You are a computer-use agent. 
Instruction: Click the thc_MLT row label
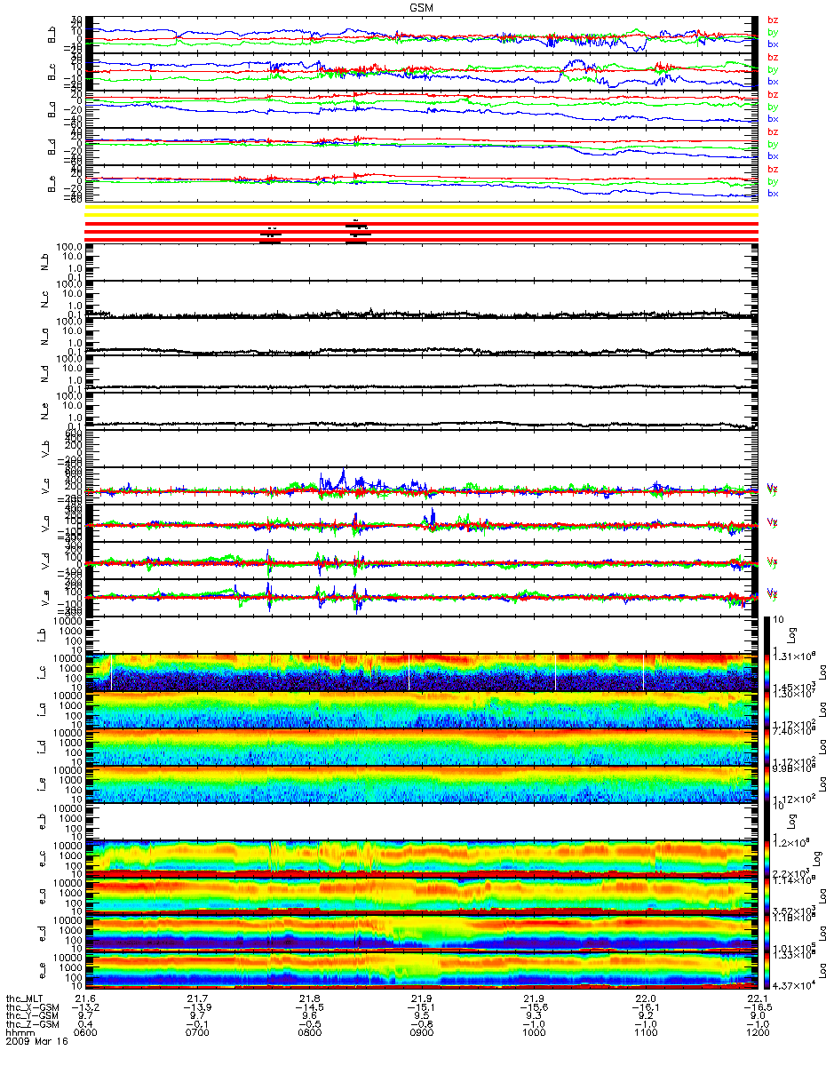(24, 998)
